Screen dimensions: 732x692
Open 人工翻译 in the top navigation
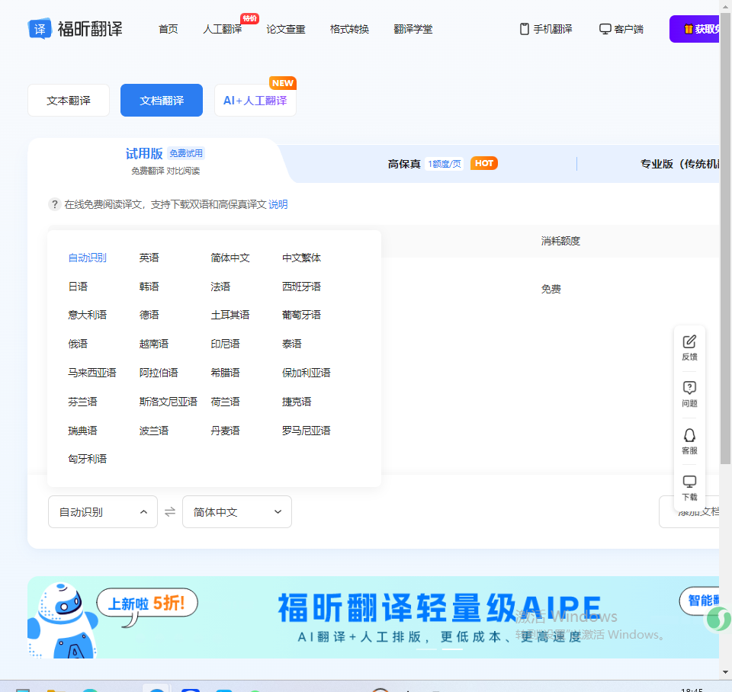222,29
